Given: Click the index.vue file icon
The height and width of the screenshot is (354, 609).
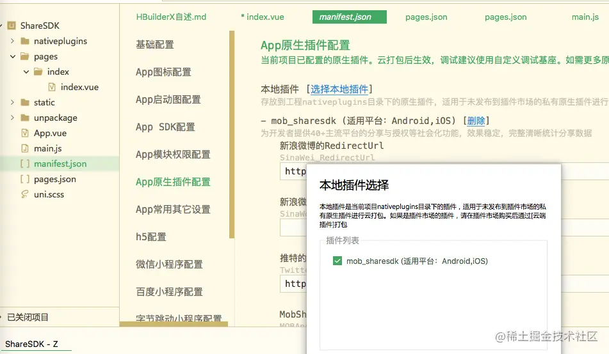Looking at the screenshot, I should (x=52, y=88).
